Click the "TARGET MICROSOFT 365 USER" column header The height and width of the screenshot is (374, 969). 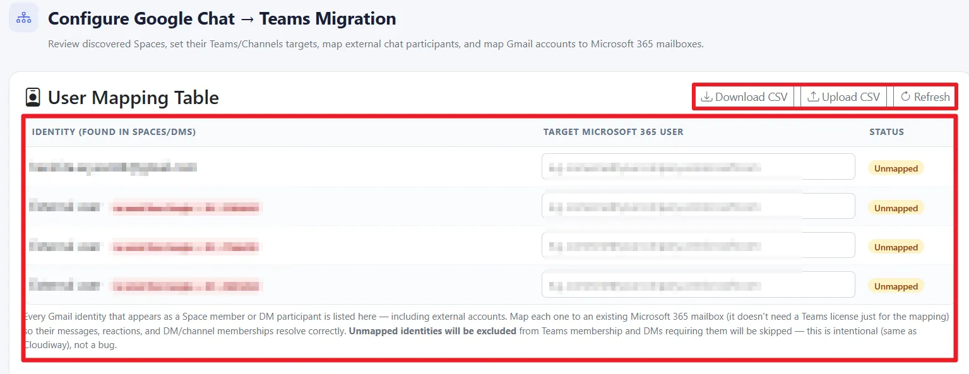tap(613, 132)
